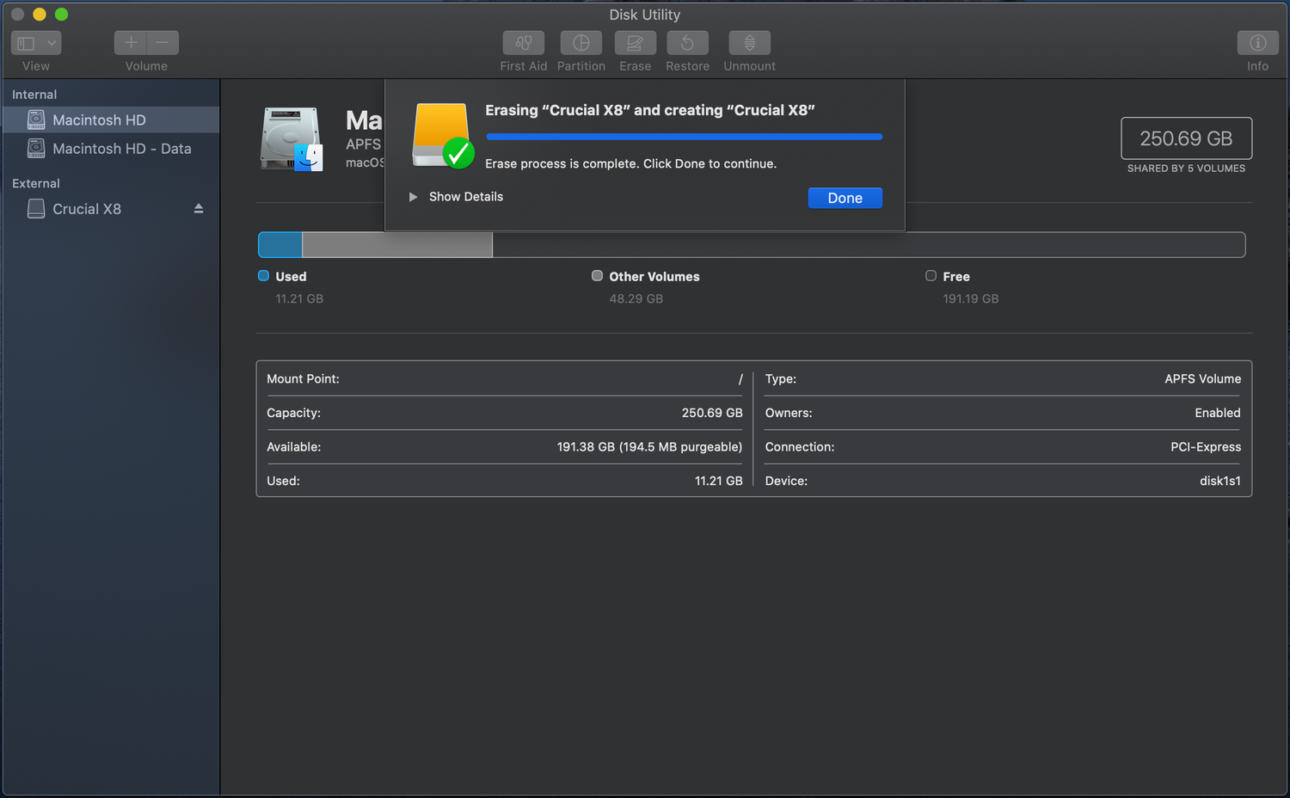The width and height of the screenshot is (1290, 798).
Task: Open the Info panel icon
Action: click(1256, 43)
